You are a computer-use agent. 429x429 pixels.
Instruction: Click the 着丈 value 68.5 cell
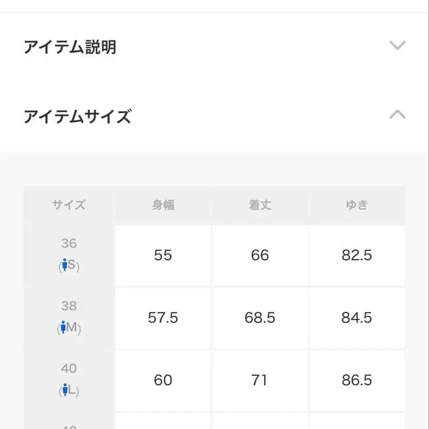point(260,317)
